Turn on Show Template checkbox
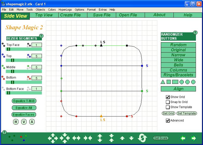Screen dimensions: 203x145 pos(168,107)
